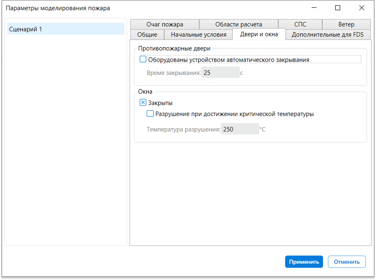Image resolution: width=376 pixels, height=280 pixels.
Task: Select the Двери и окна tab
Action: point(259,34)
